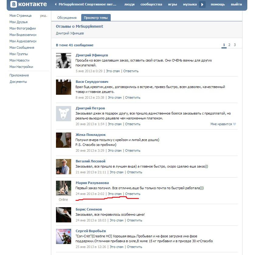254x255 pixels.
Task: Click Мне нравится on Петров's post
Action: [x=221, y=124]
